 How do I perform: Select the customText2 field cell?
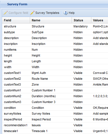click(16, 79)
